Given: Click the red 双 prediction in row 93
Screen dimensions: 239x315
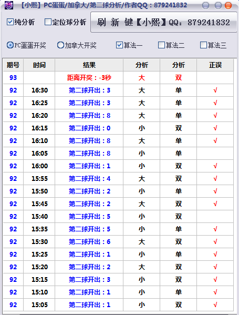Looking at the screenshot, I should [179, 78].
